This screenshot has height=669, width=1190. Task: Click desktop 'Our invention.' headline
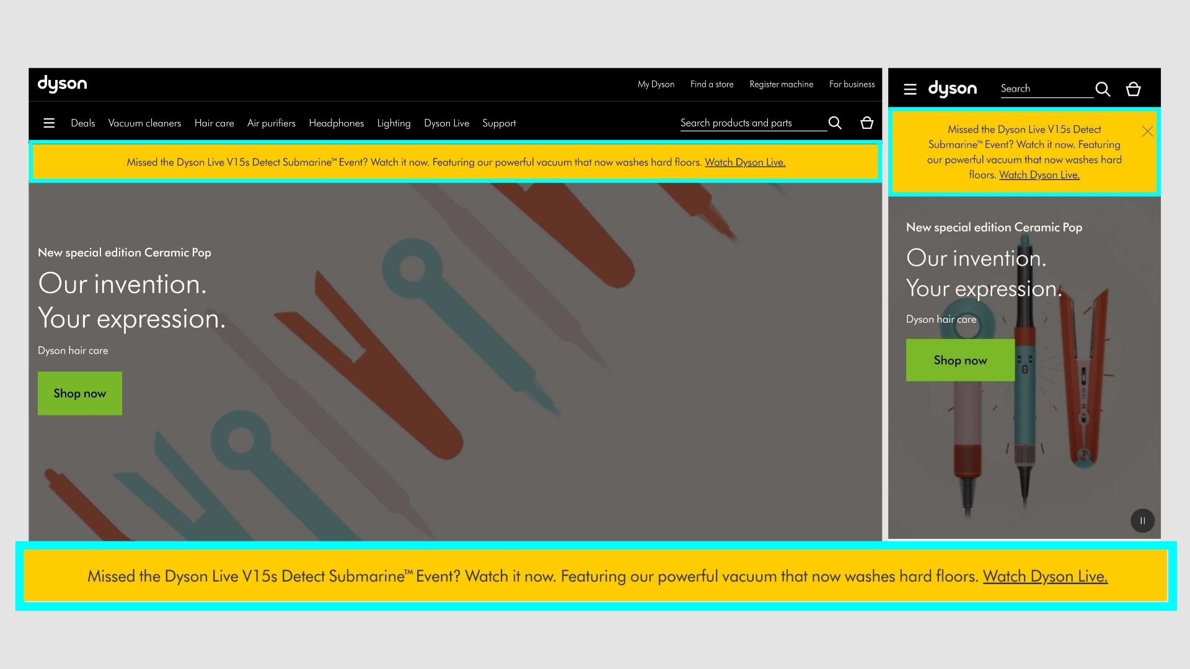pyautogui.click(x=122, y=284)
